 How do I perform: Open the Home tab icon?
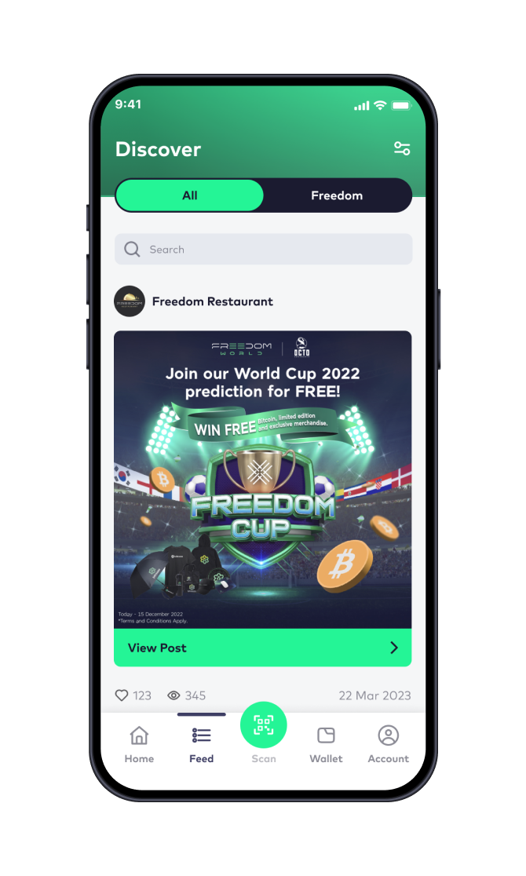coord(139,735)
